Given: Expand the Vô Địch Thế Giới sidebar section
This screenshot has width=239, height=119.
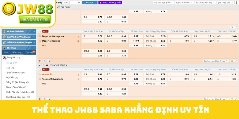Looking at the screenshot, I should [x=19, y=32].
